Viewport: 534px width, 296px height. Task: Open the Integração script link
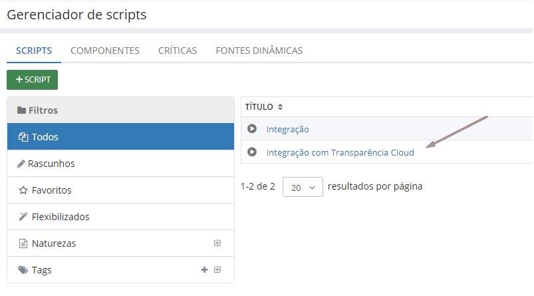click(287, 129)
